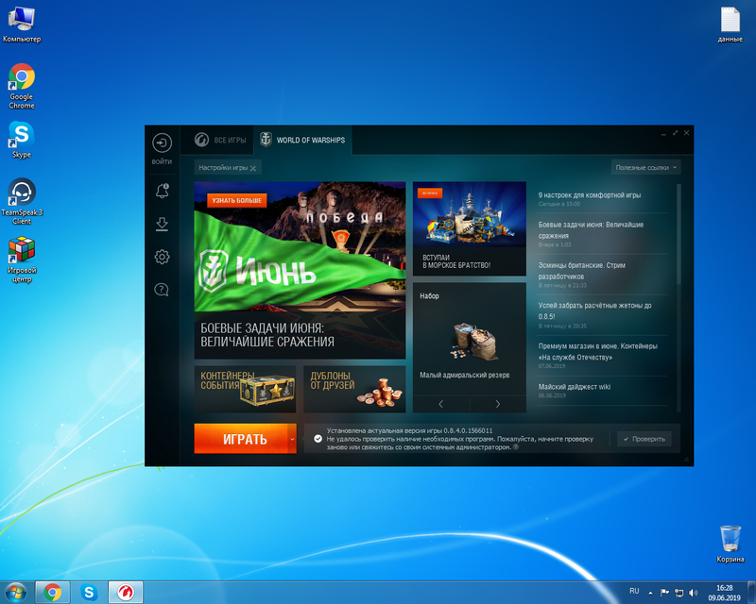This screenshot has width=756, height=604.
Task: Open the Windows Start menu
Action: coord(15,592)
